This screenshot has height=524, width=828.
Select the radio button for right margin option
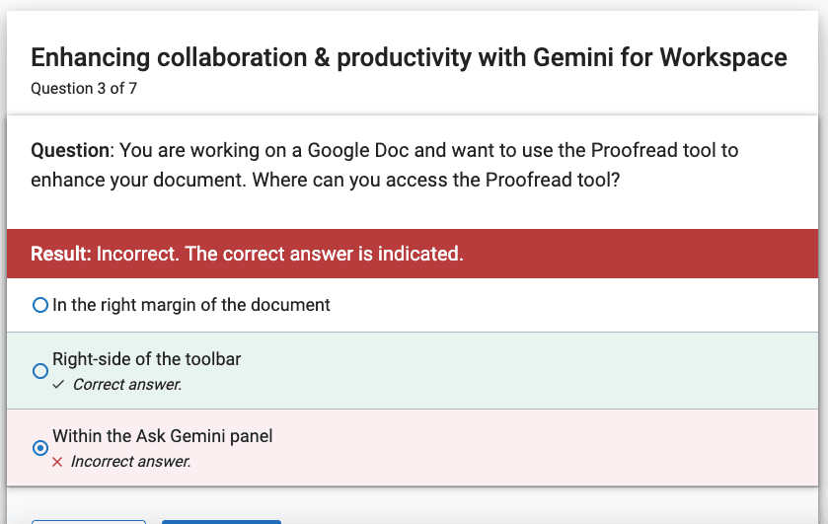tap(40, 305)
